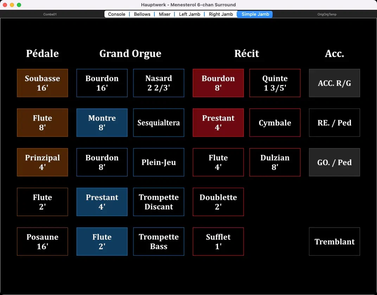Screen dimensions: 377x295
Task: Open the Mixer tab
Action: (x=165, y=14)
